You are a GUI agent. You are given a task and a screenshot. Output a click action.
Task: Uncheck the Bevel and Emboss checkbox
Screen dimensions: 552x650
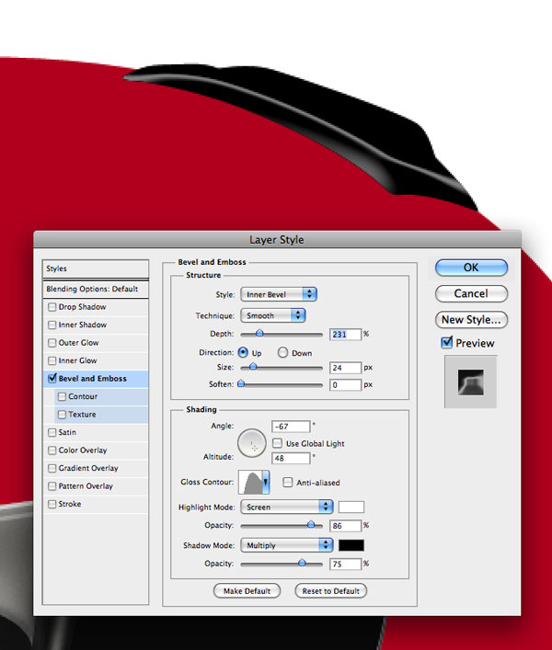coord(52,378)
